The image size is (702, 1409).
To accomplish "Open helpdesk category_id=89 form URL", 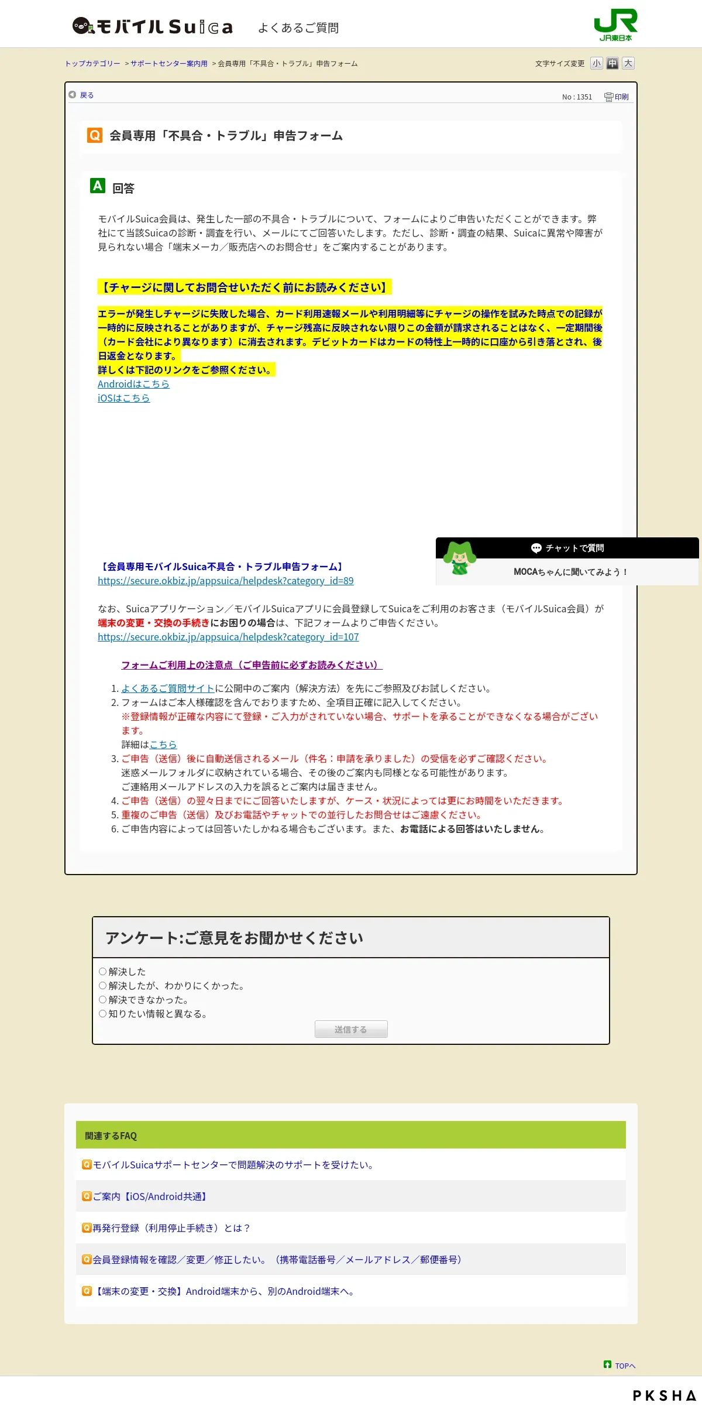I will point(225,581).
